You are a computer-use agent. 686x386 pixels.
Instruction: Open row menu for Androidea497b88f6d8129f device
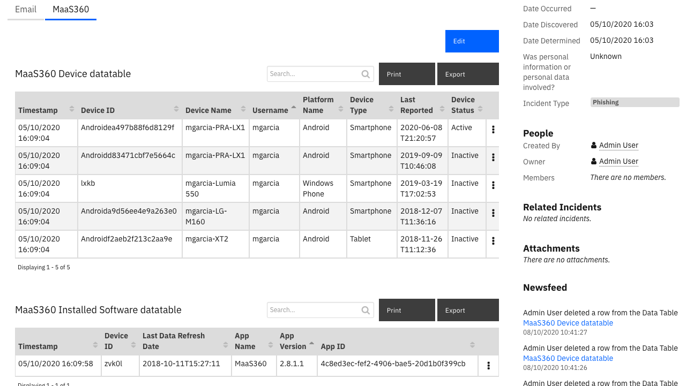[493, 130]
